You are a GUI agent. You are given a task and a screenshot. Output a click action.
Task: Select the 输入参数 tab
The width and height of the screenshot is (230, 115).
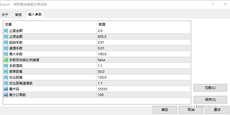(35, 15)
